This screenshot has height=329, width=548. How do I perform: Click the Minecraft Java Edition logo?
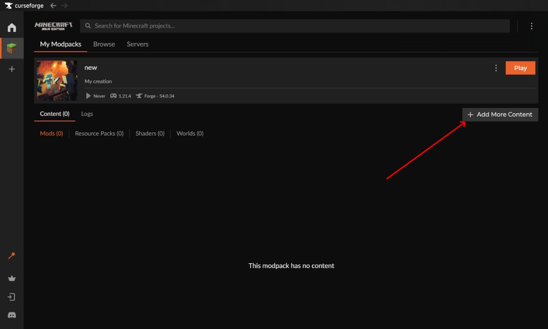53,26
